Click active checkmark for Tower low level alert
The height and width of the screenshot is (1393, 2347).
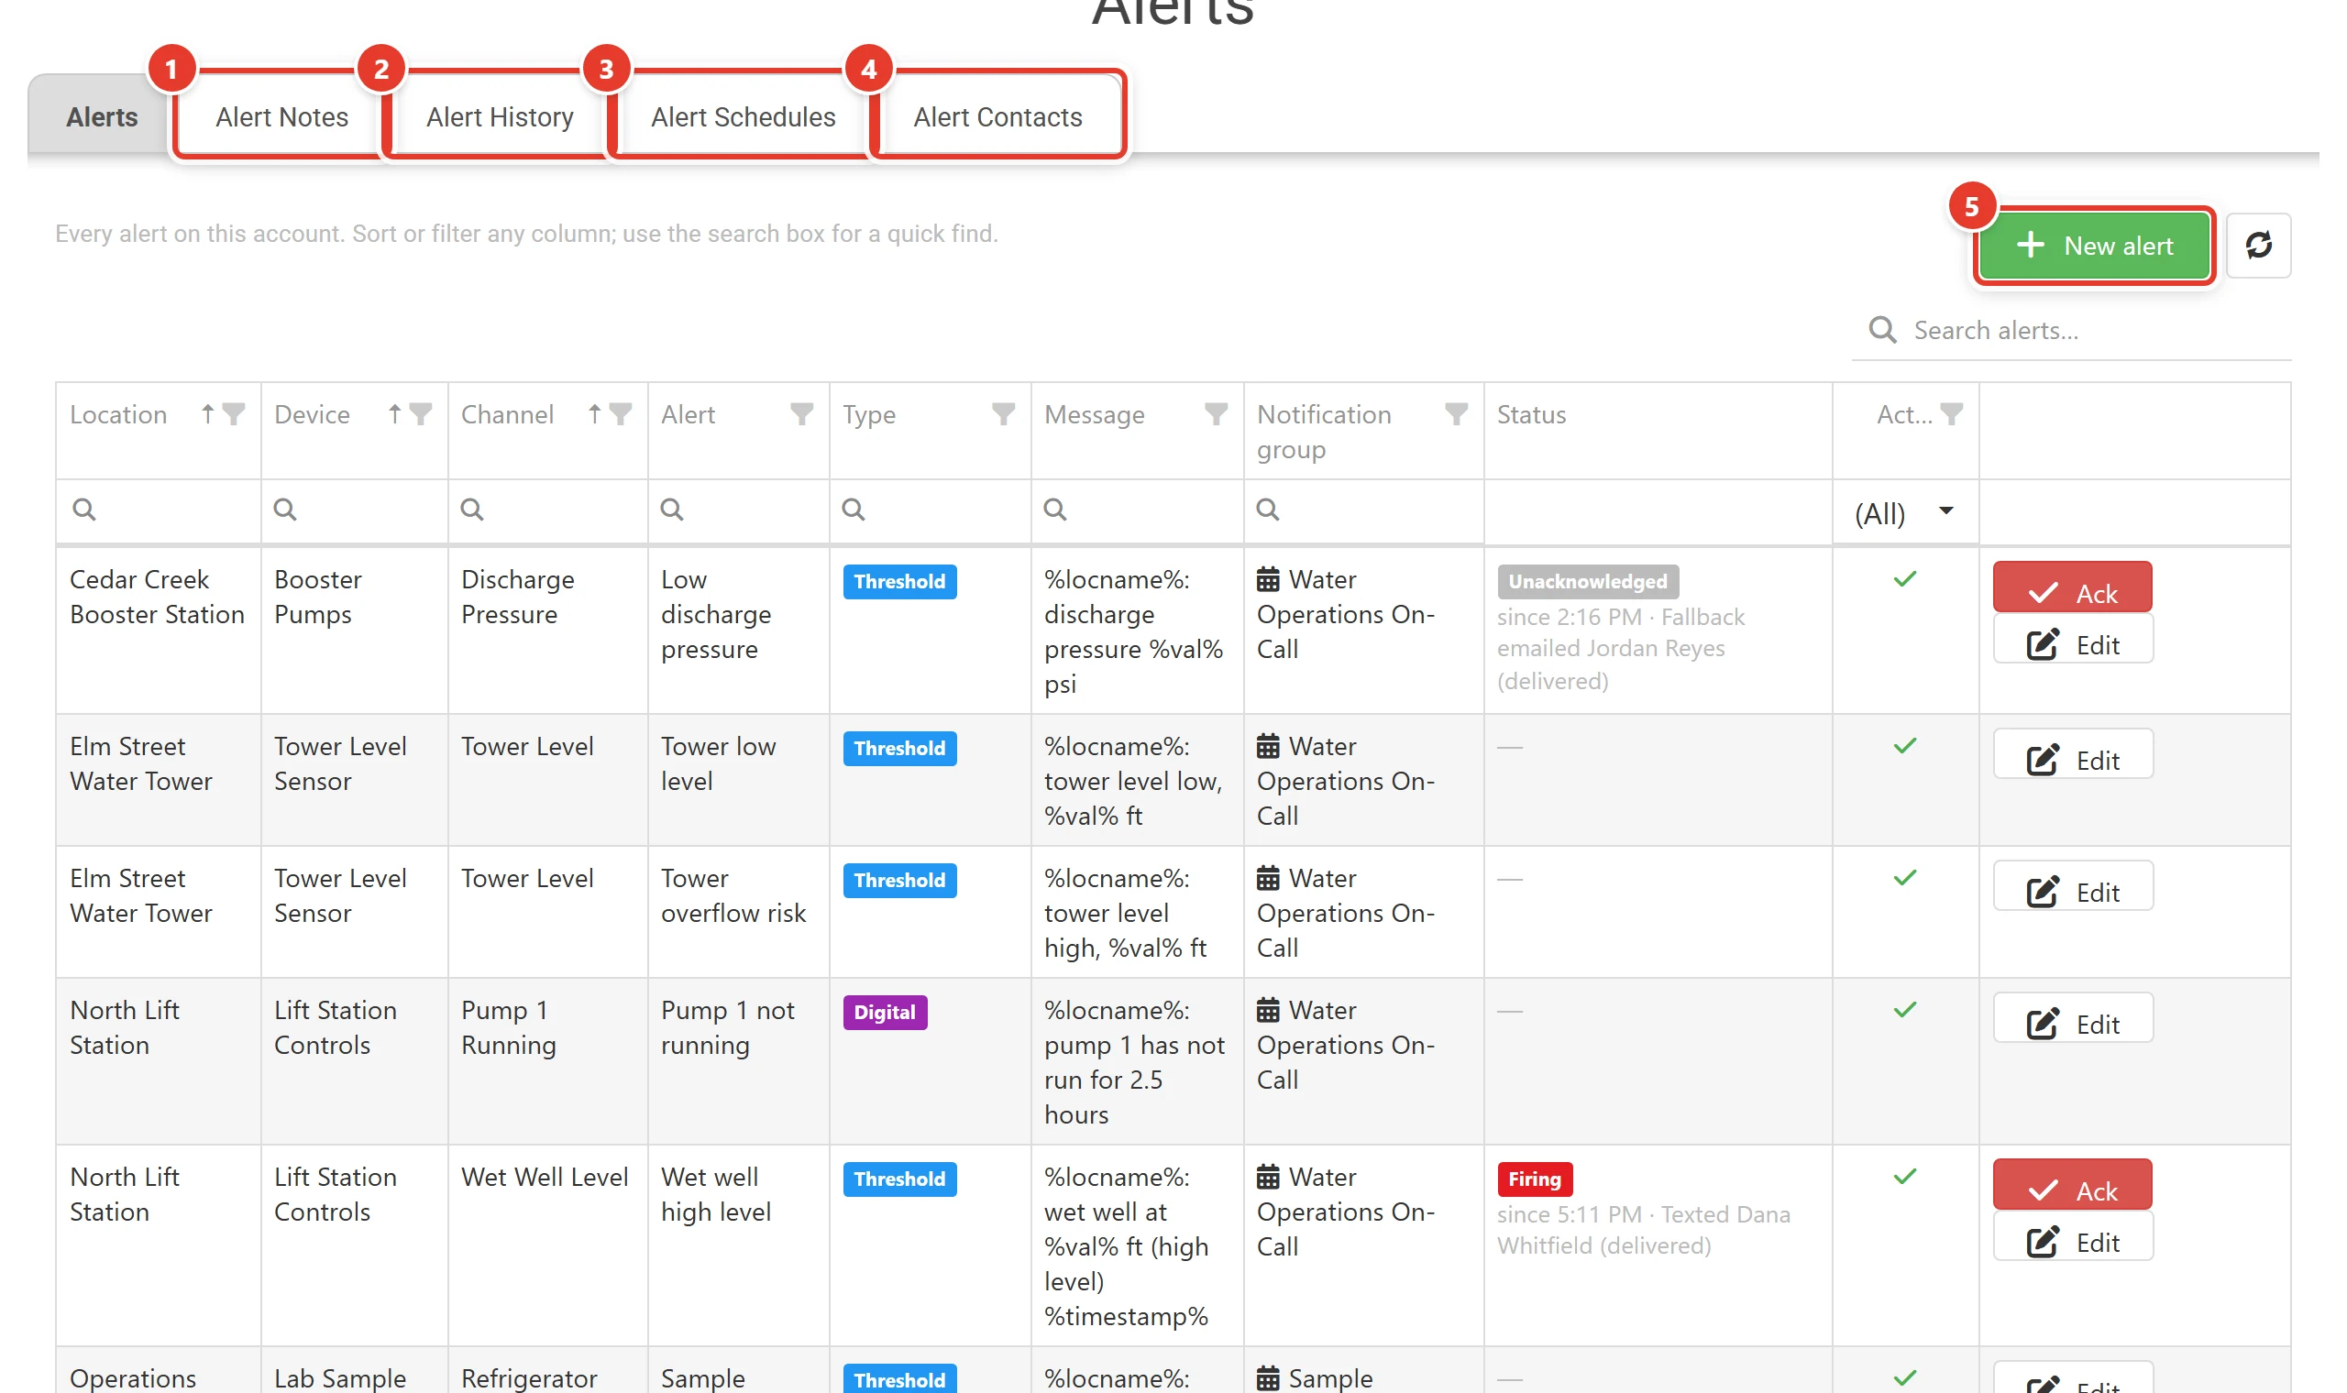1905,746
